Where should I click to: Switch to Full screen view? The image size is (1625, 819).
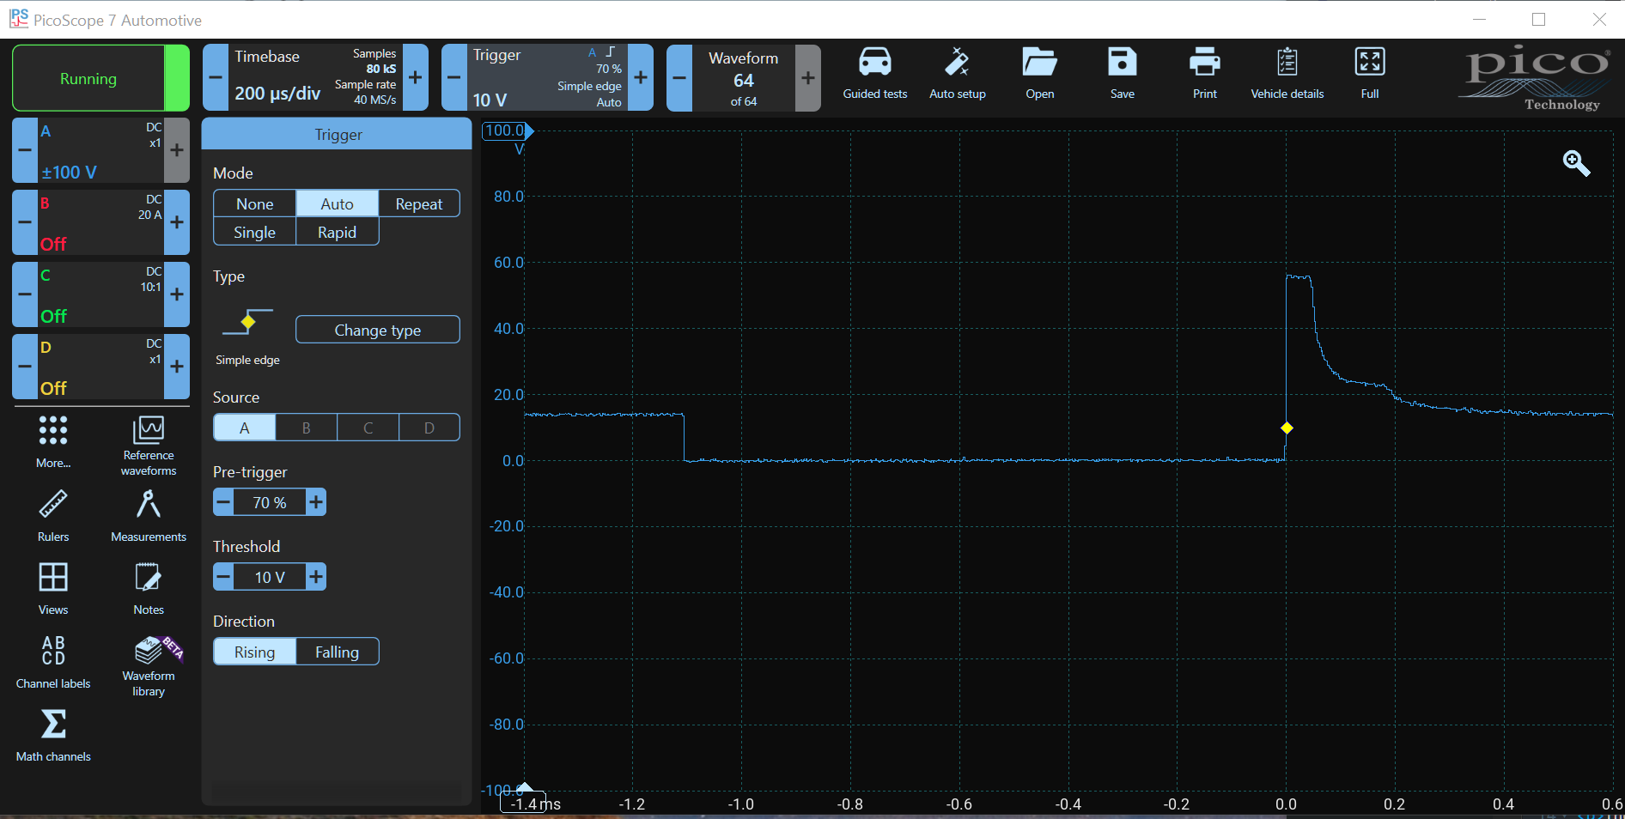[x=1369, y=74]
